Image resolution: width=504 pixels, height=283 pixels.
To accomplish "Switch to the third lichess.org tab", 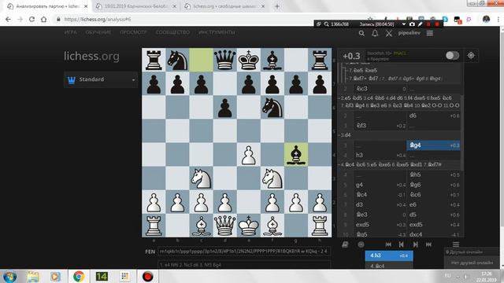I will click(x=224, y=6).
